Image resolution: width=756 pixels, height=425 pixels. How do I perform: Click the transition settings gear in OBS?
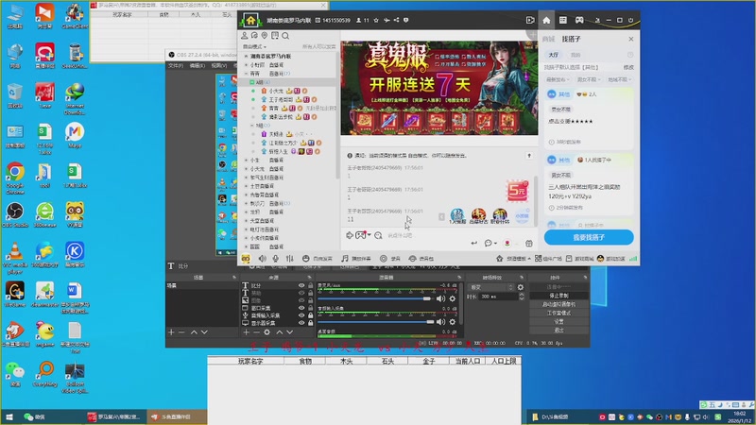521,287
